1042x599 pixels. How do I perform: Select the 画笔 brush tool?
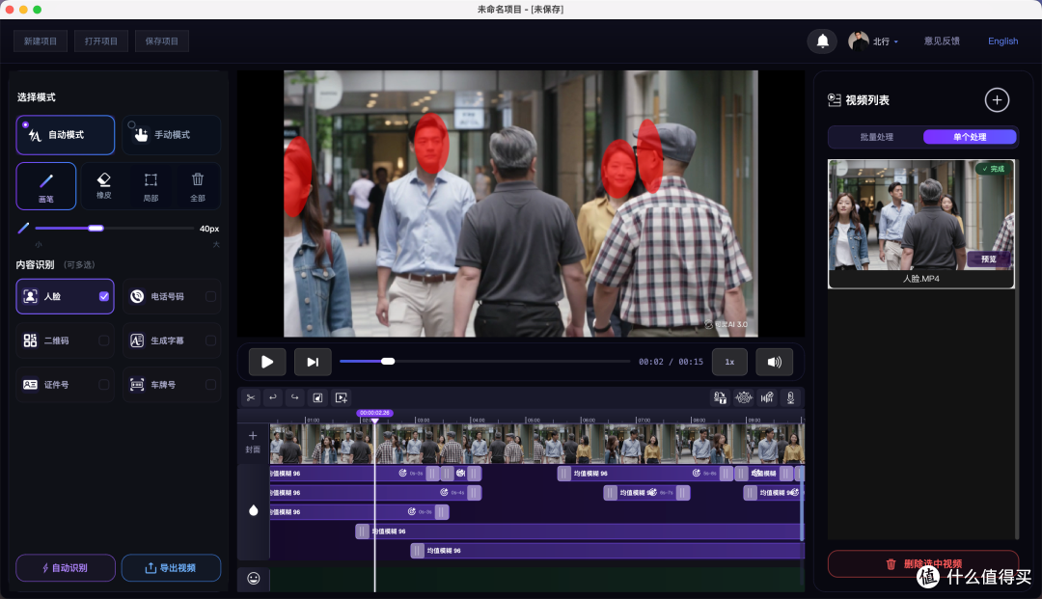pyautogui.click(x=46, y=186)
